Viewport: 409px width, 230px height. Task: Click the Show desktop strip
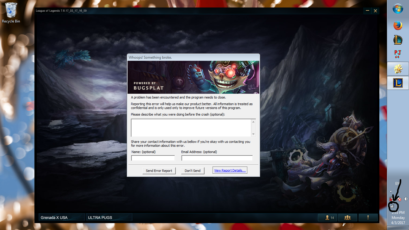(x=398, y=228)
